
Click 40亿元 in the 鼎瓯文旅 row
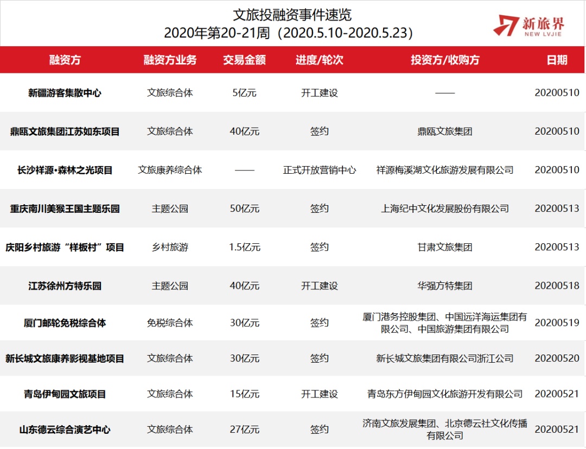pyautogui.click(x=244, y=131)
